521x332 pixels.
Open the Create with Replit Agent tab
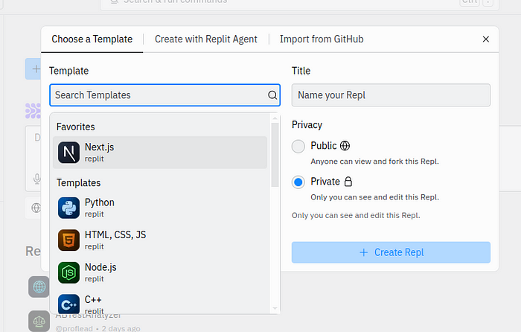pos(206,39)
